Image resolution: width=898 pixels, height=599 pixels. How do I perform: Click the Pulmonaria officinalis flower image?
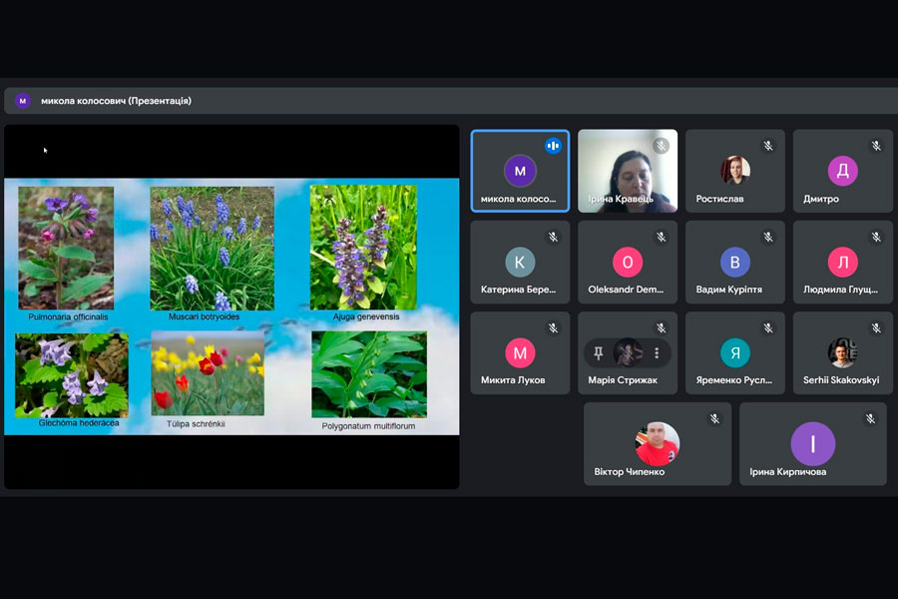point(67,247)
